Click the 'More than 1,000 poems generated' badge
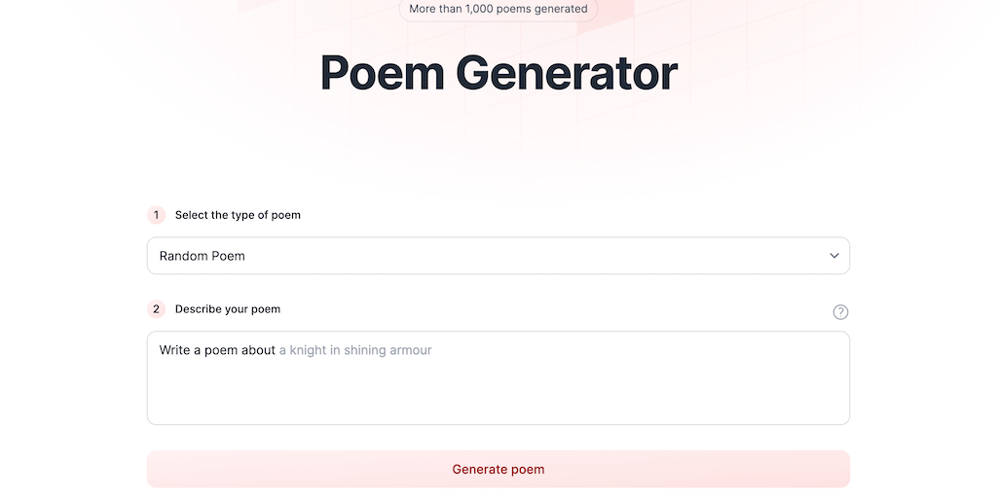 498,9
